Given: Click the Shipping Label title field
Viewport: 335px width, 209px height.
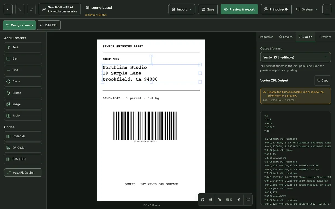Looking at the screenshot, I should (99, 8).
